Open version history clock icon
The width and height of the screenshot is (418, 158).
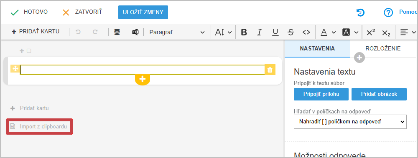click(360, 13)
